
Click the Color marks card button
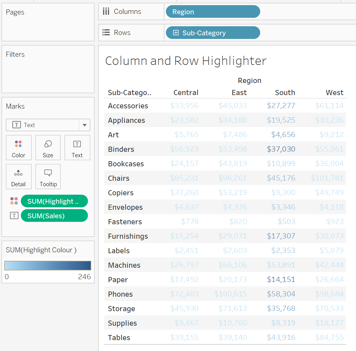(18, 148)
